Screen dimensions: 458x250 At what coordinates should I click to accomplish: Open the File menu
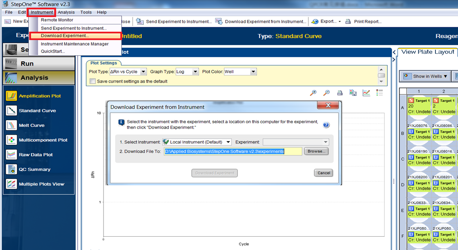8,12
